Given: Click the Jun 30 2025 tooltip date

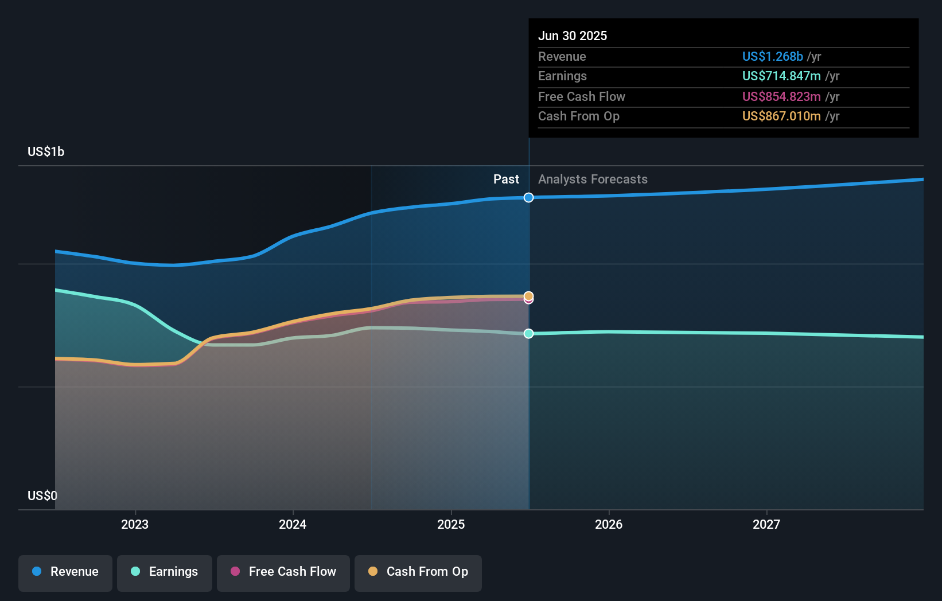Looking at the screenshot, I should click(573, 36).
